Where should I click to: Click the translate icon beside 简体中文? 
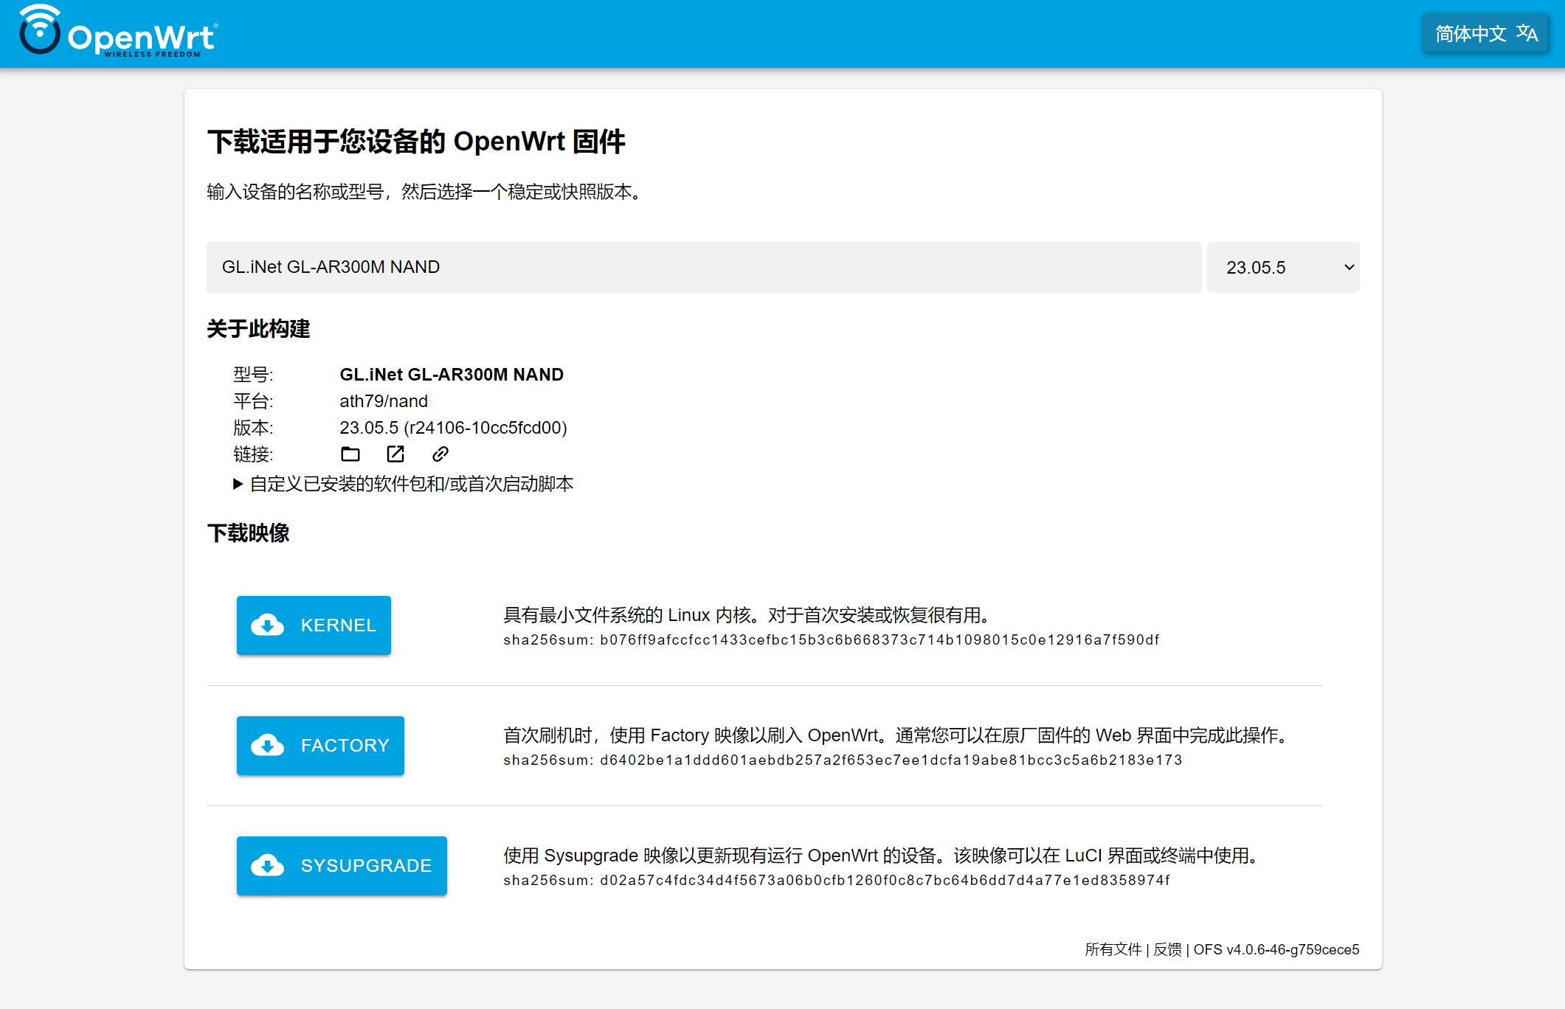click(x=1527, y=33)
